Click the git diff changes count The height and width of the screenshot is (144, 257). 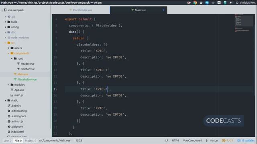[x=228, y=140]
